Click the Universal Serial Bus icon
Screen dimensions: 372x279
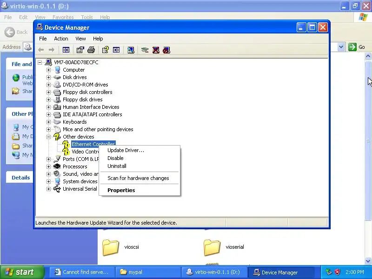[x=57, y=189]
